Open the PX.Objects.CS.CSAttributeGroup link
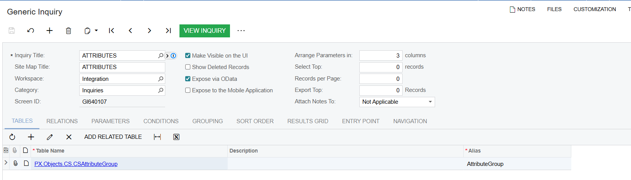Image resolution: width=631 pixels, height=180 pixels. [76, 164]
